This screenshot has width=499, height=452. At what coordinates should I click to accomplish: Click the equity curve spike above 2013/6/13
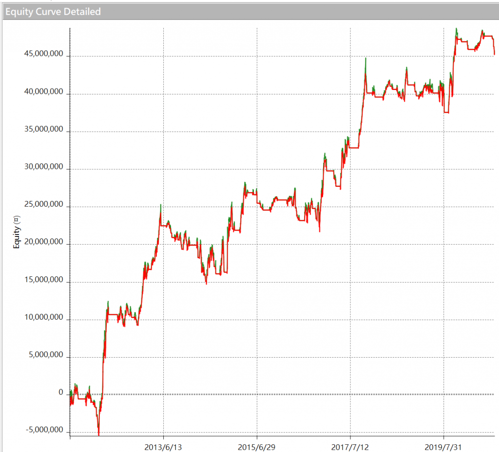(x=160, y=206)
